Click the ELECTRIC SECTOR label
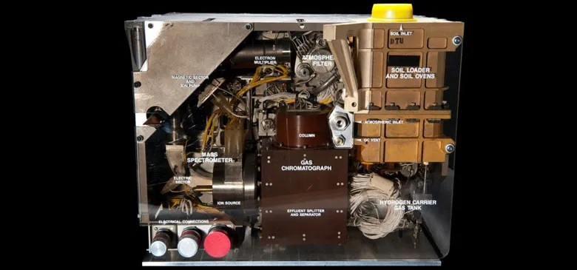The height and width of the screenshot is (270, 577). coord(183,180)
